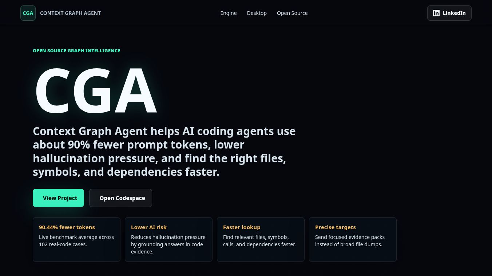Select the Lower AI risk card title

[x=149, y=227]
